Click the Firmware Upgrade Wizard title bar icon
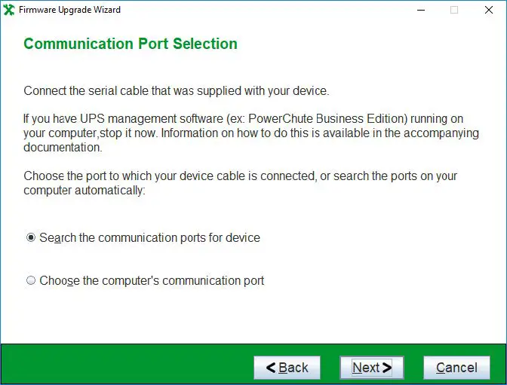The height and width of the screenshot is (385, 507). pos(9,10)
